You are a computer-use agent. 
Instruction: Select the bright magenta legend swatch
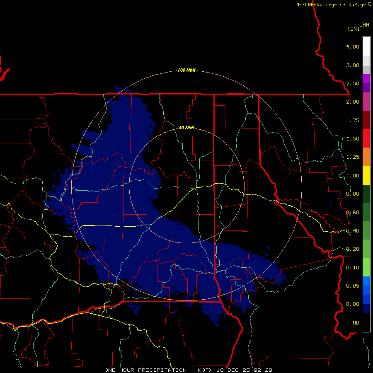tap(366, 79)
